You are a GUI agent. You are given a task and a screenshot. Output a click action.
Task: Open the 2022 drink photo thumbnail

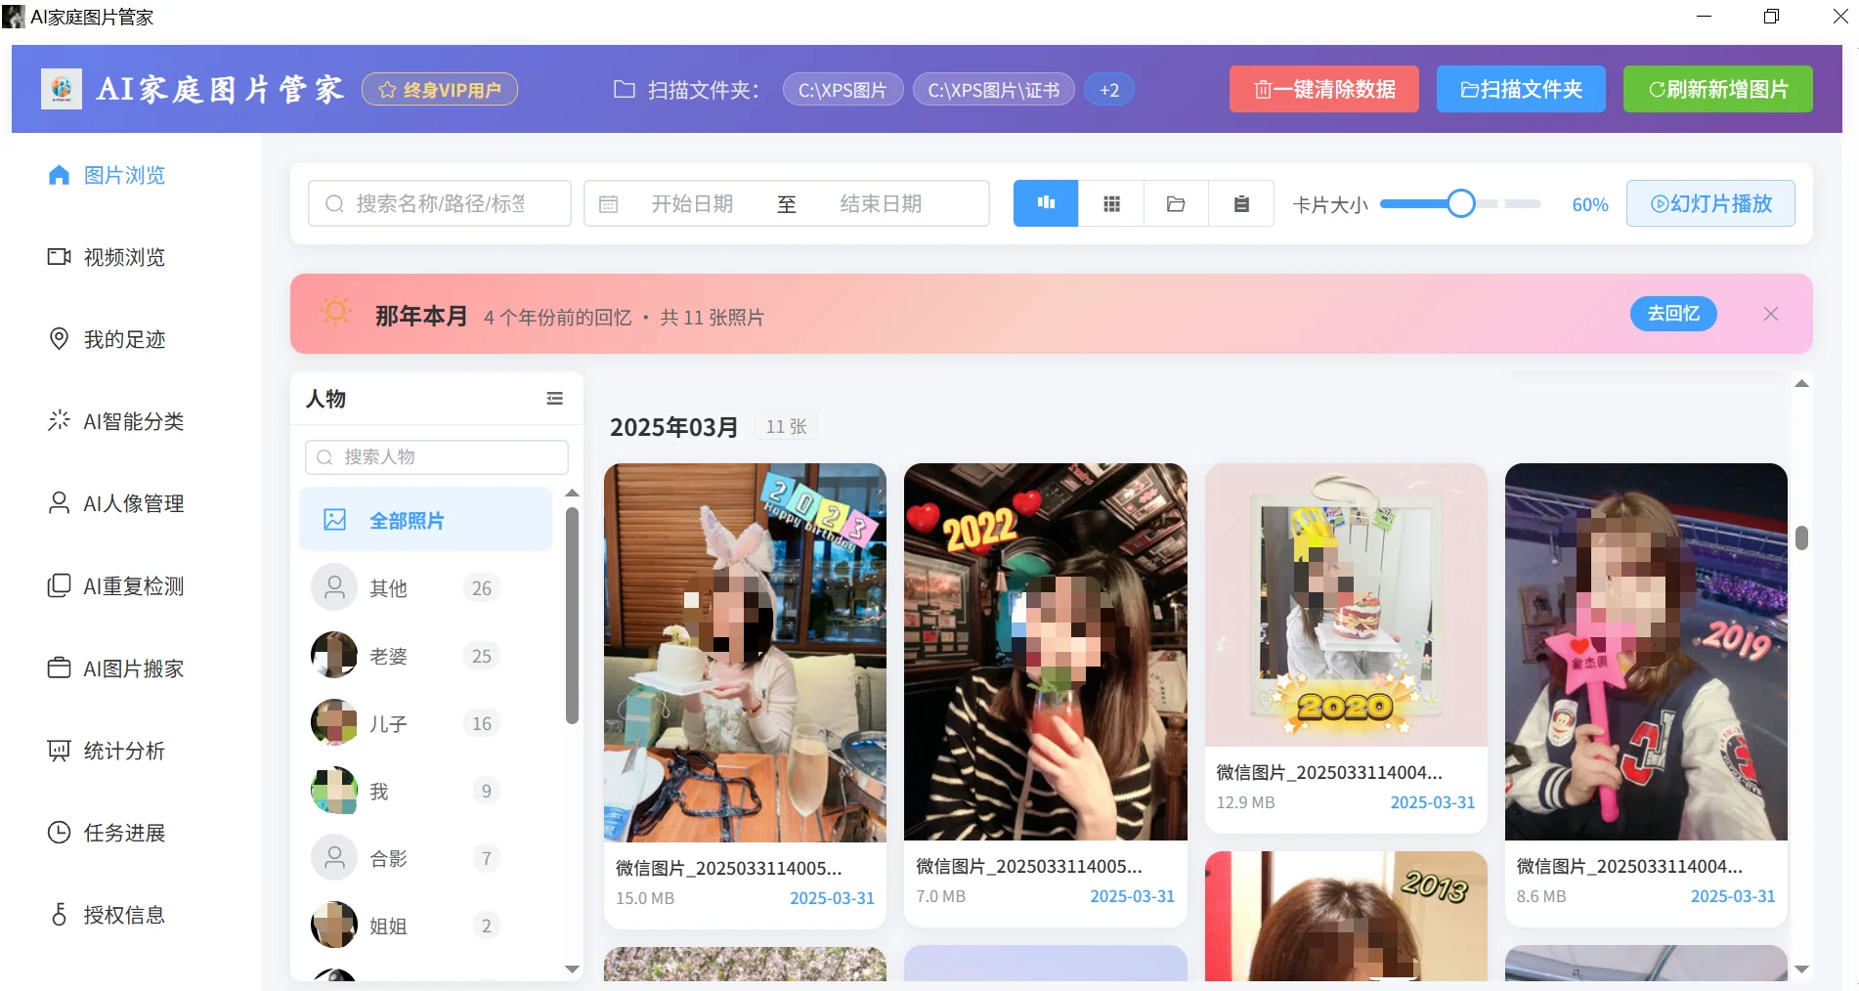click(x=1046, y=652)
